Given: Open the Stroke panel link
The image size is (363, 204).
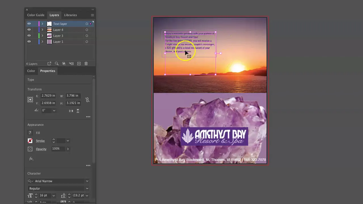Looking at the screenshot, I should tap(40, 141).
